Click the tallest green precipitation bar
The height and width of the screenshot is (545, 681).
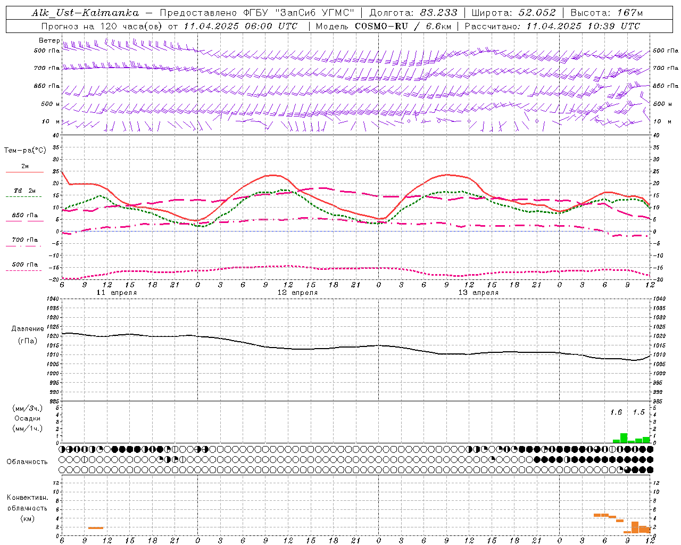point(624,438)
